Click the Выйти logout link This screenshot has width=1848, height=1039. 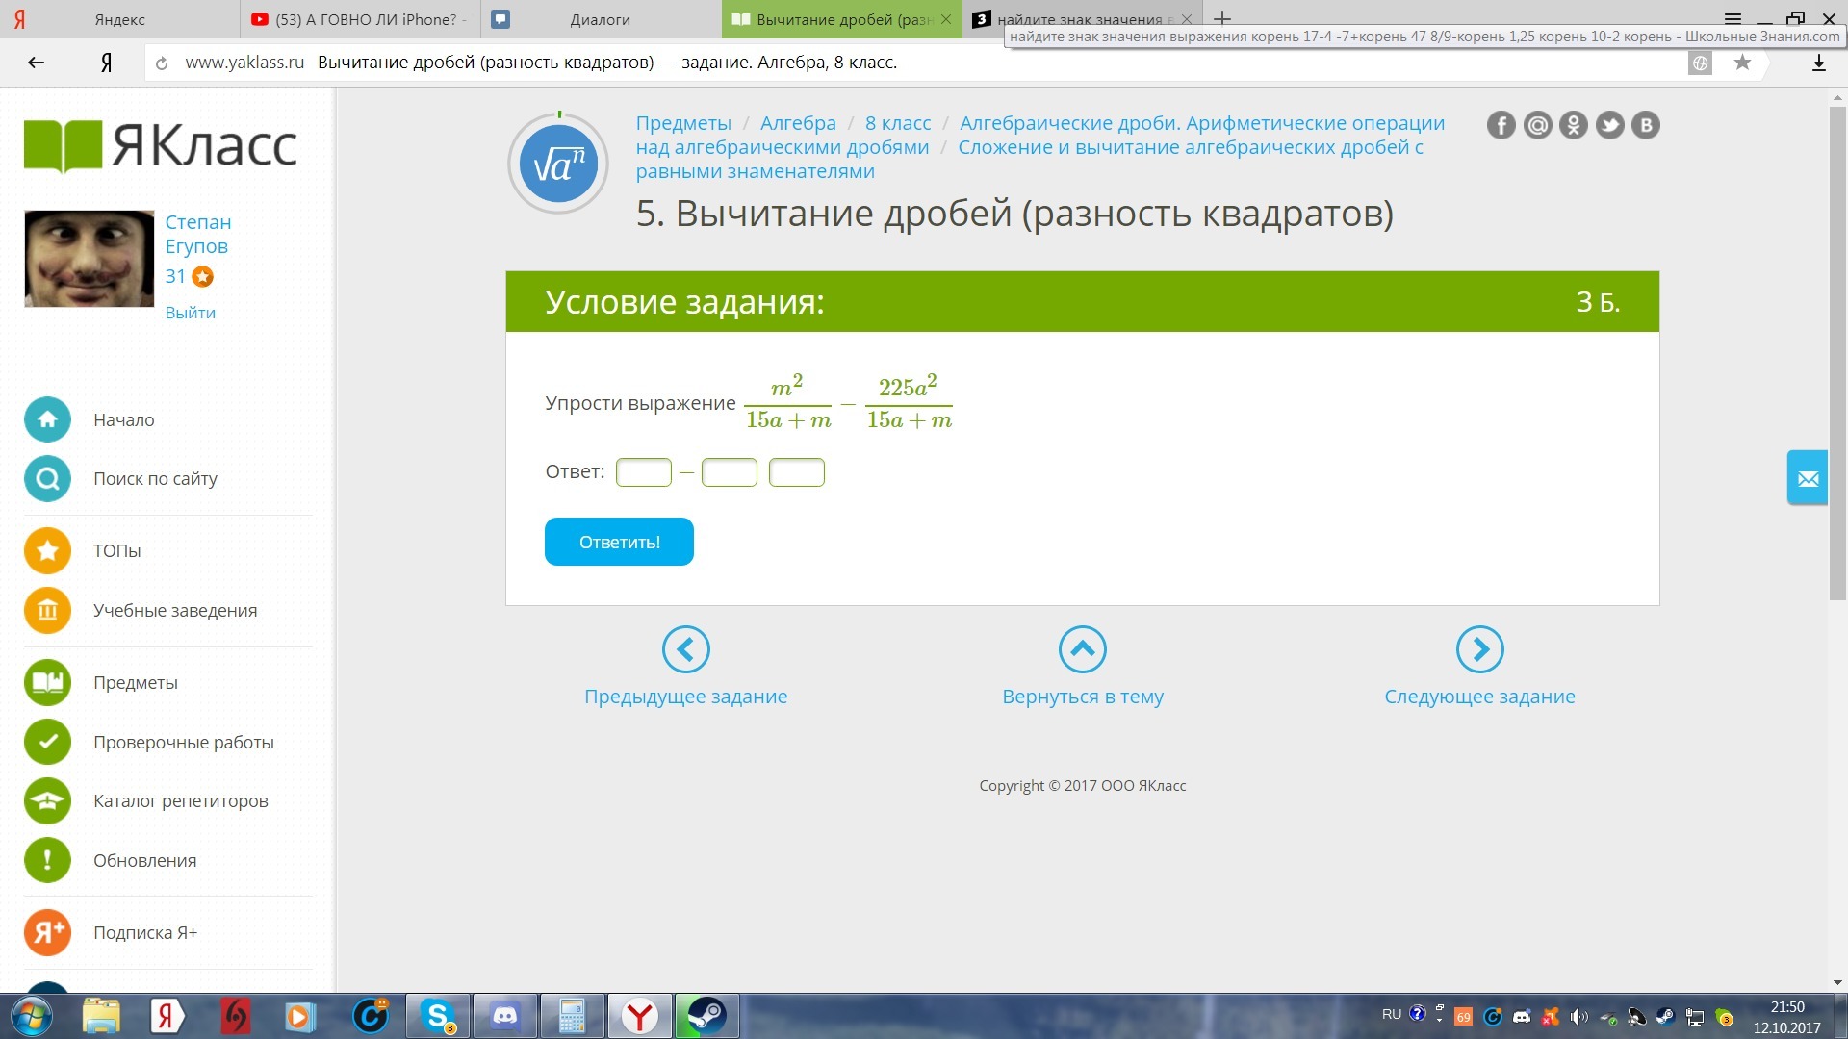coord(190,313)
